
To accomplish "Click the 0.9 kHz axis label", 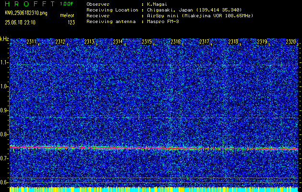I will point(4,110).
